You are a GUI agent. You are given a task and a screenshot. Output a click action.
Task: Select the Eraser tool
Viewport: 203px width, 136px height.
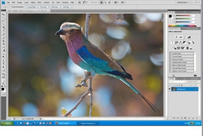tap(3, 47)
